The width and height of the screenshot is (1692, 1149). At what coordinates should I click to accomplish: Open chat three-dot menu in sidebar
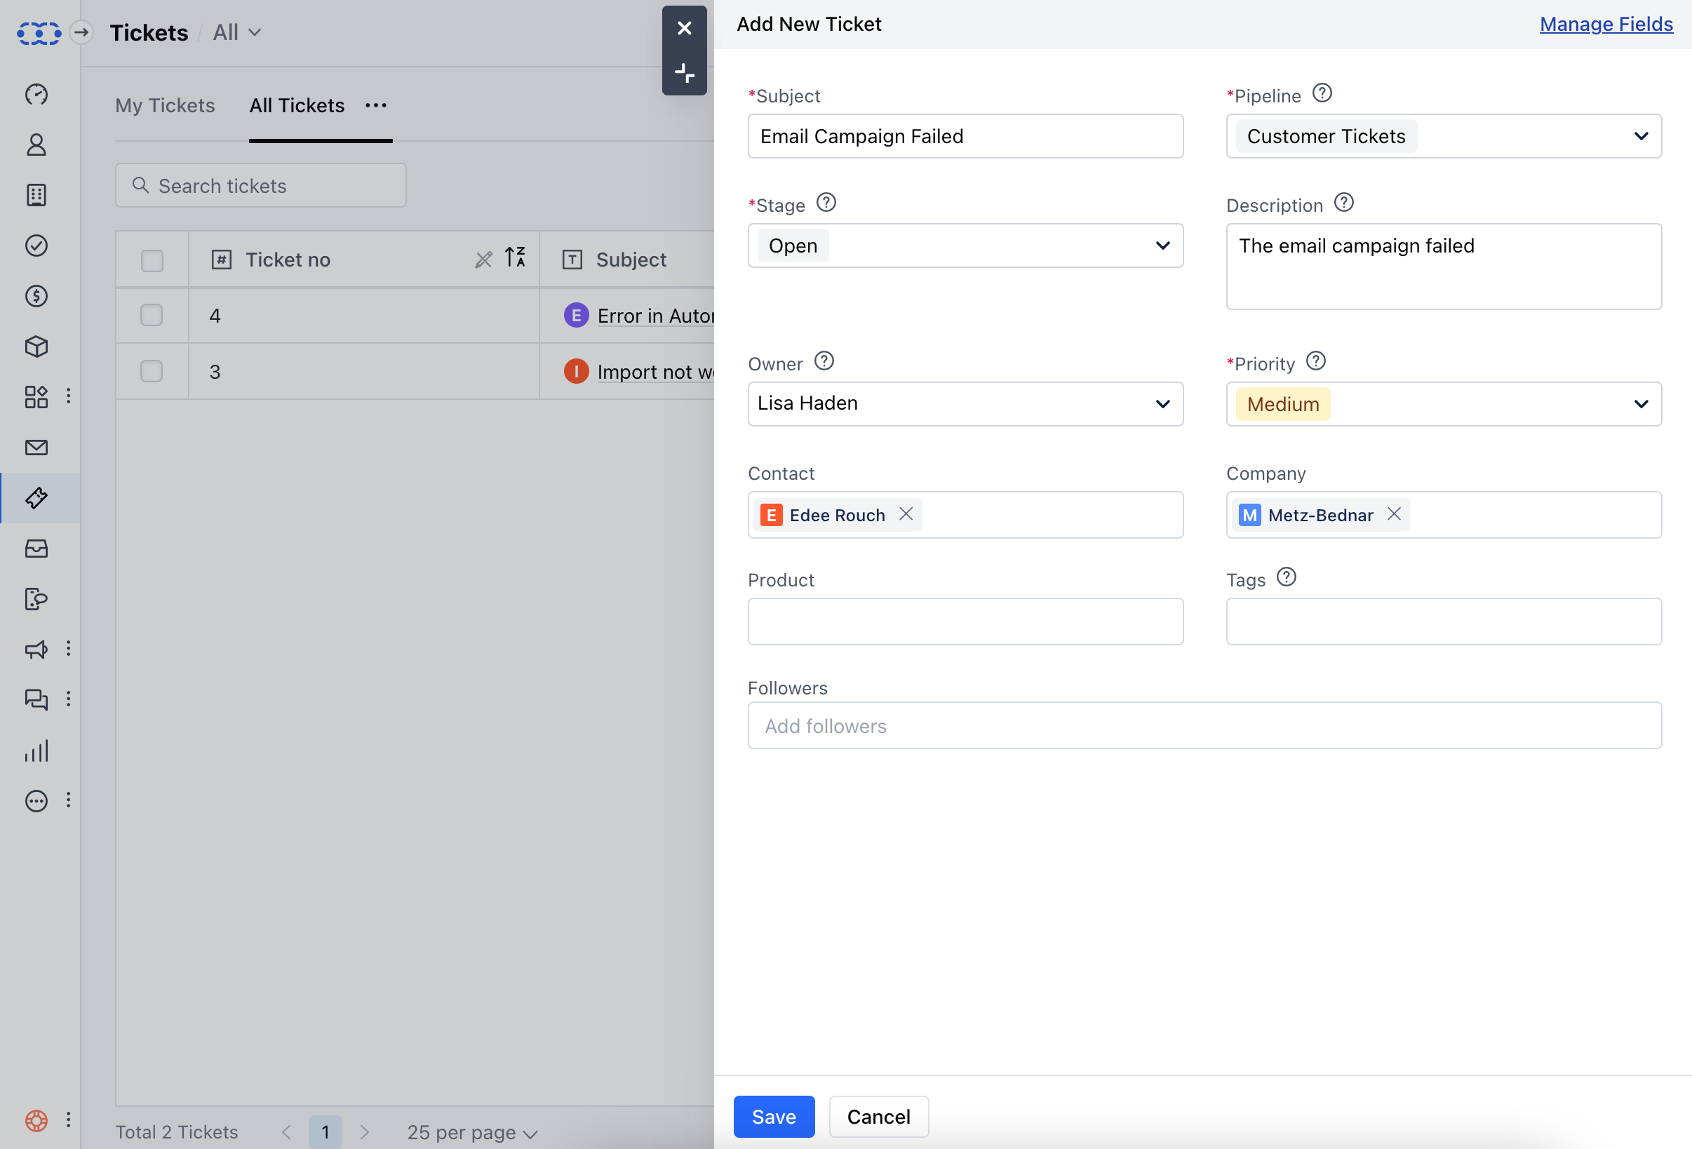[x=69, y=699]
